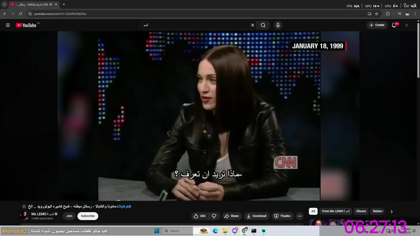Open the Ms LEMO channel avatar

25,216
